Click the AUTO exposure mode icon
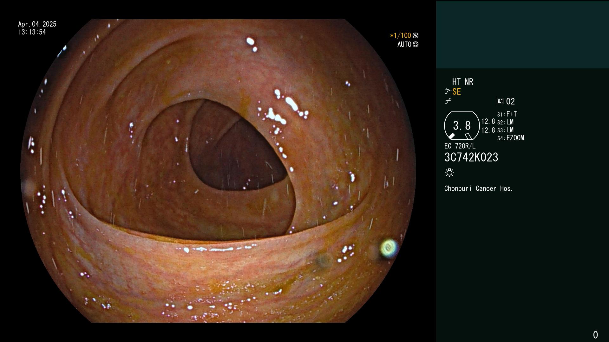 pos(416,44)
